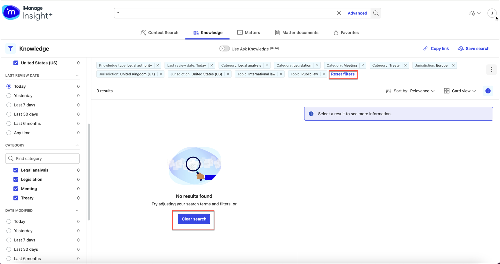The width and height of the screenshot is (500, 264).
Task: Open the user profile avatar J
Action: coord(492,13)
